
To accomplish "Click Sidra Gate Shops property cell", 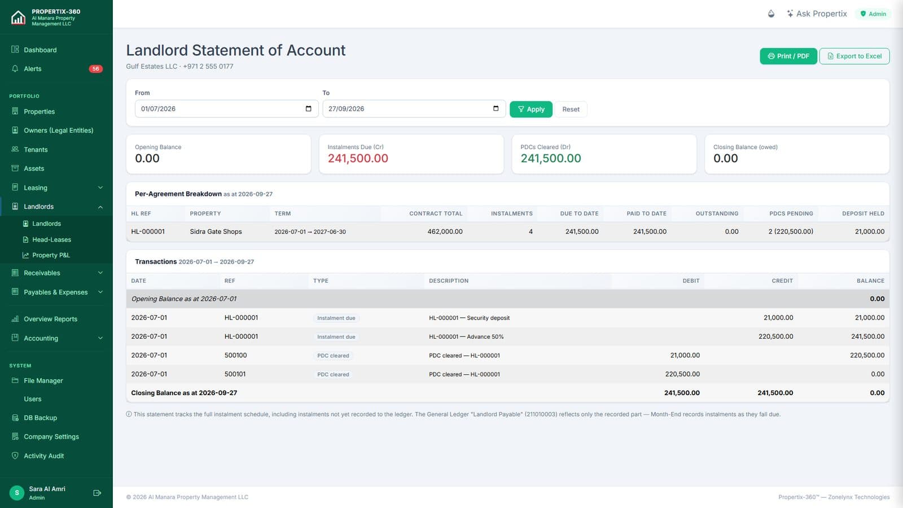I will point(216,231).
